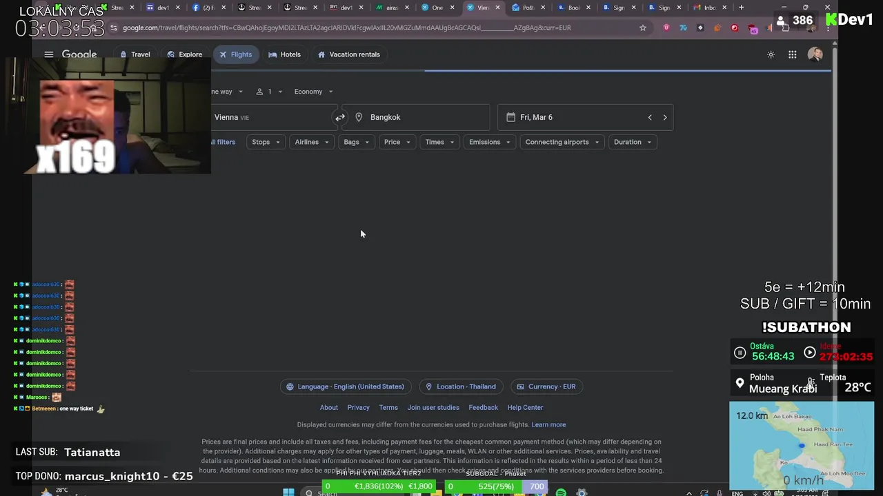
Task: Open the Google apps grid
Action: (x=792, y=54)
